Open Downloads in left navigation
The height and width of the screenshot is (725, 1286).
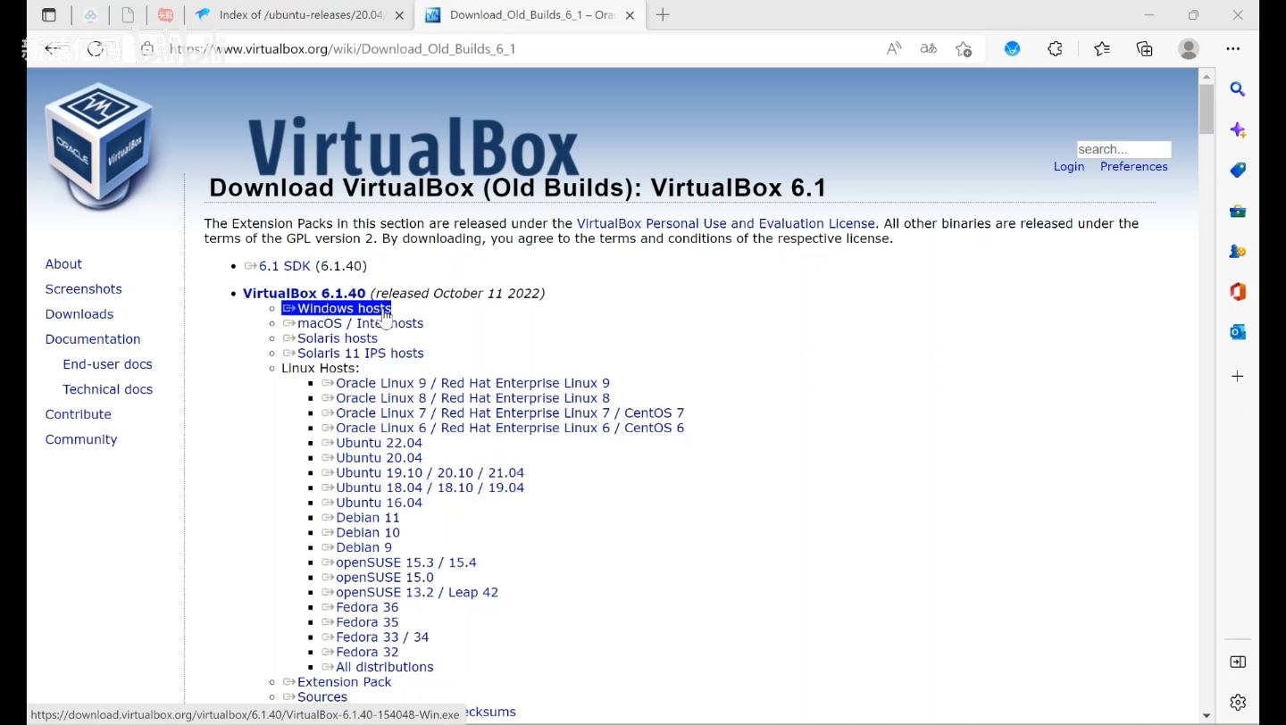coord(79,314)
